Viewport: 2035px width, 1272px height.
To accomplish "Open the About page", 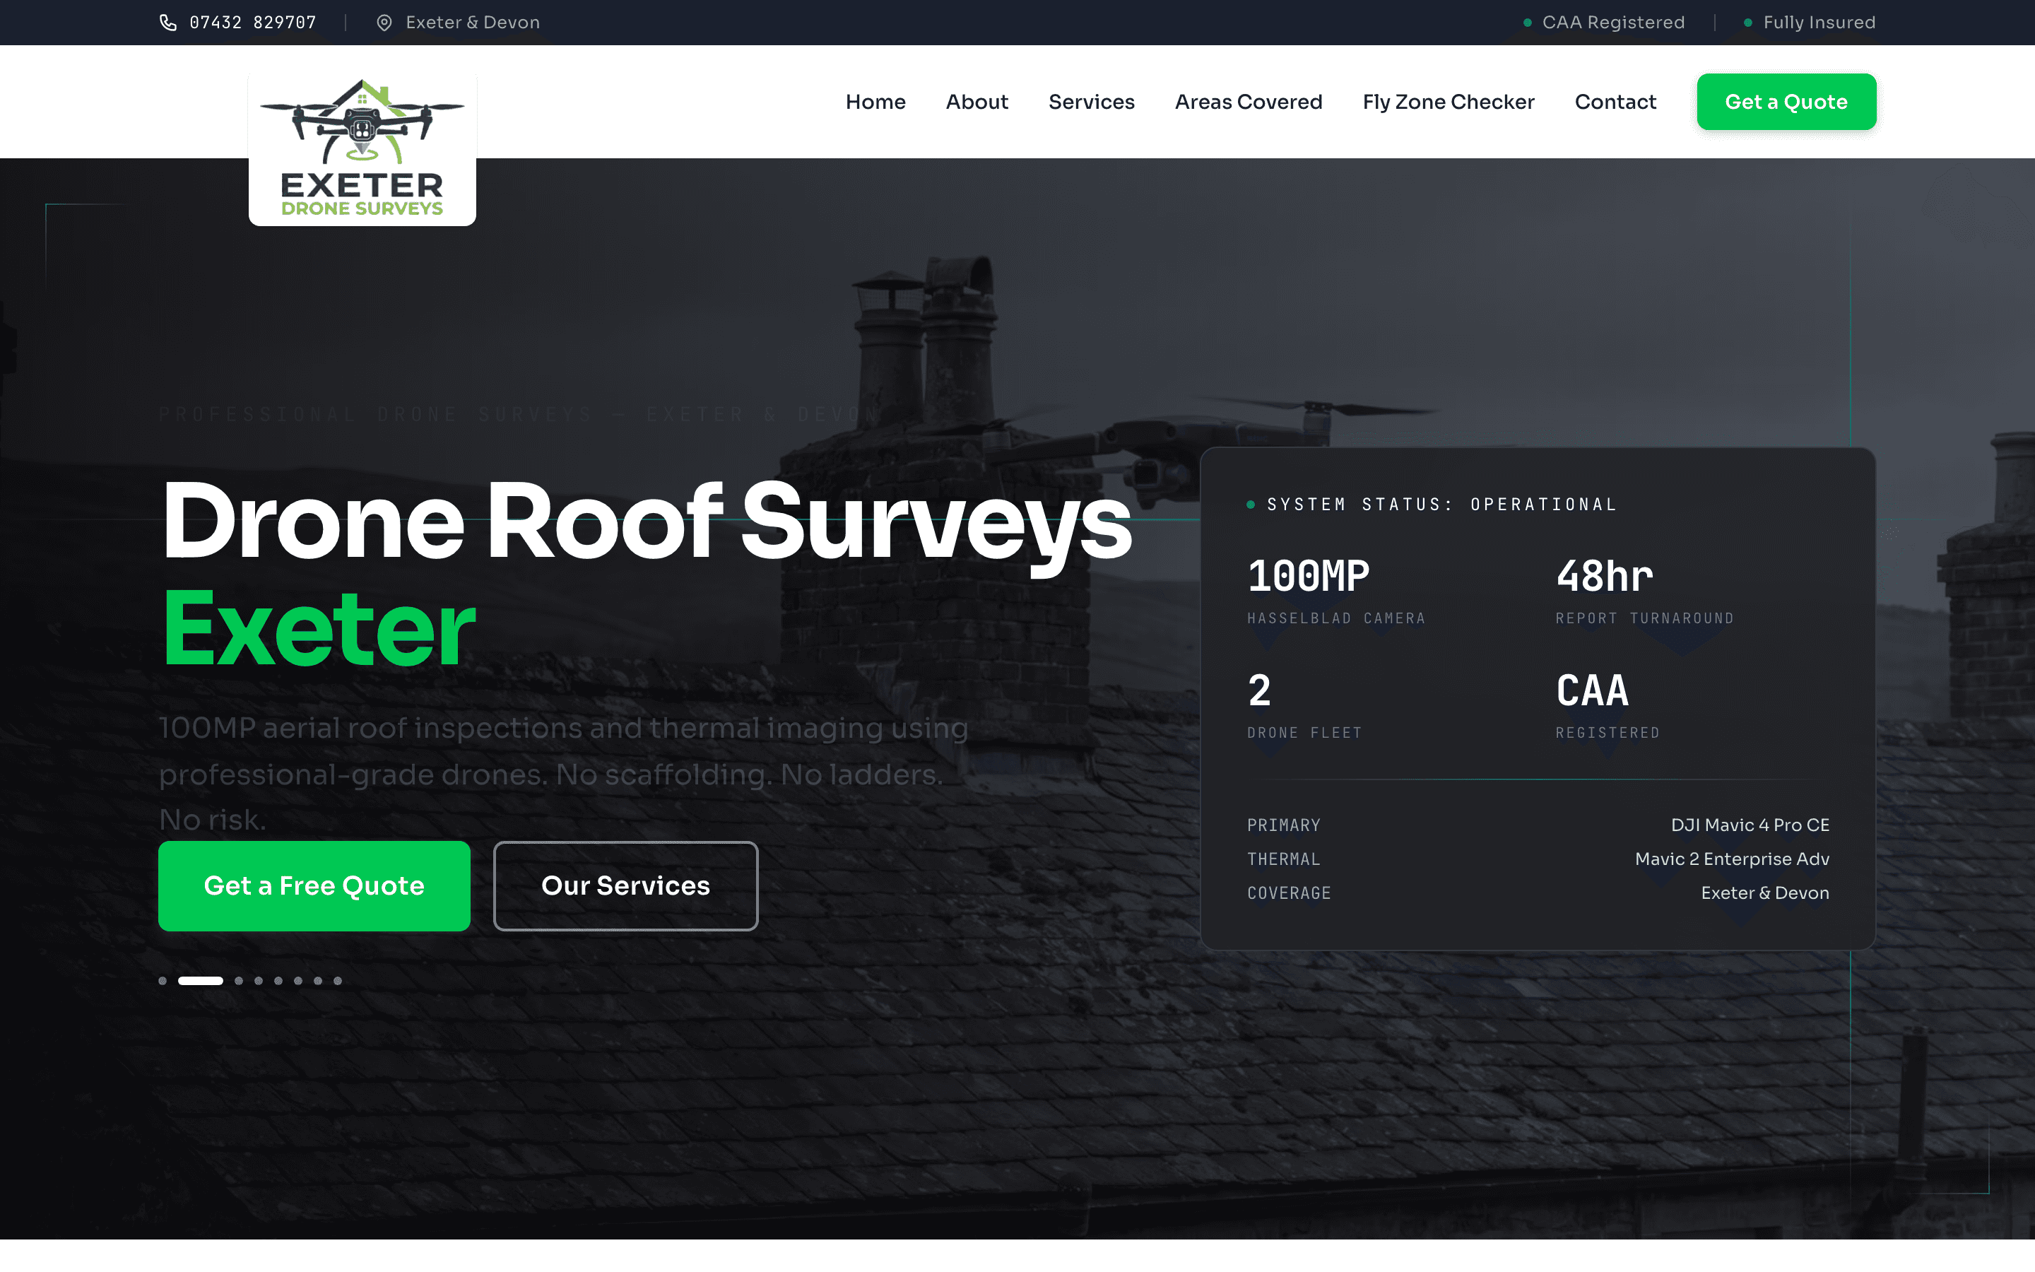I will (x=977, y=102).
